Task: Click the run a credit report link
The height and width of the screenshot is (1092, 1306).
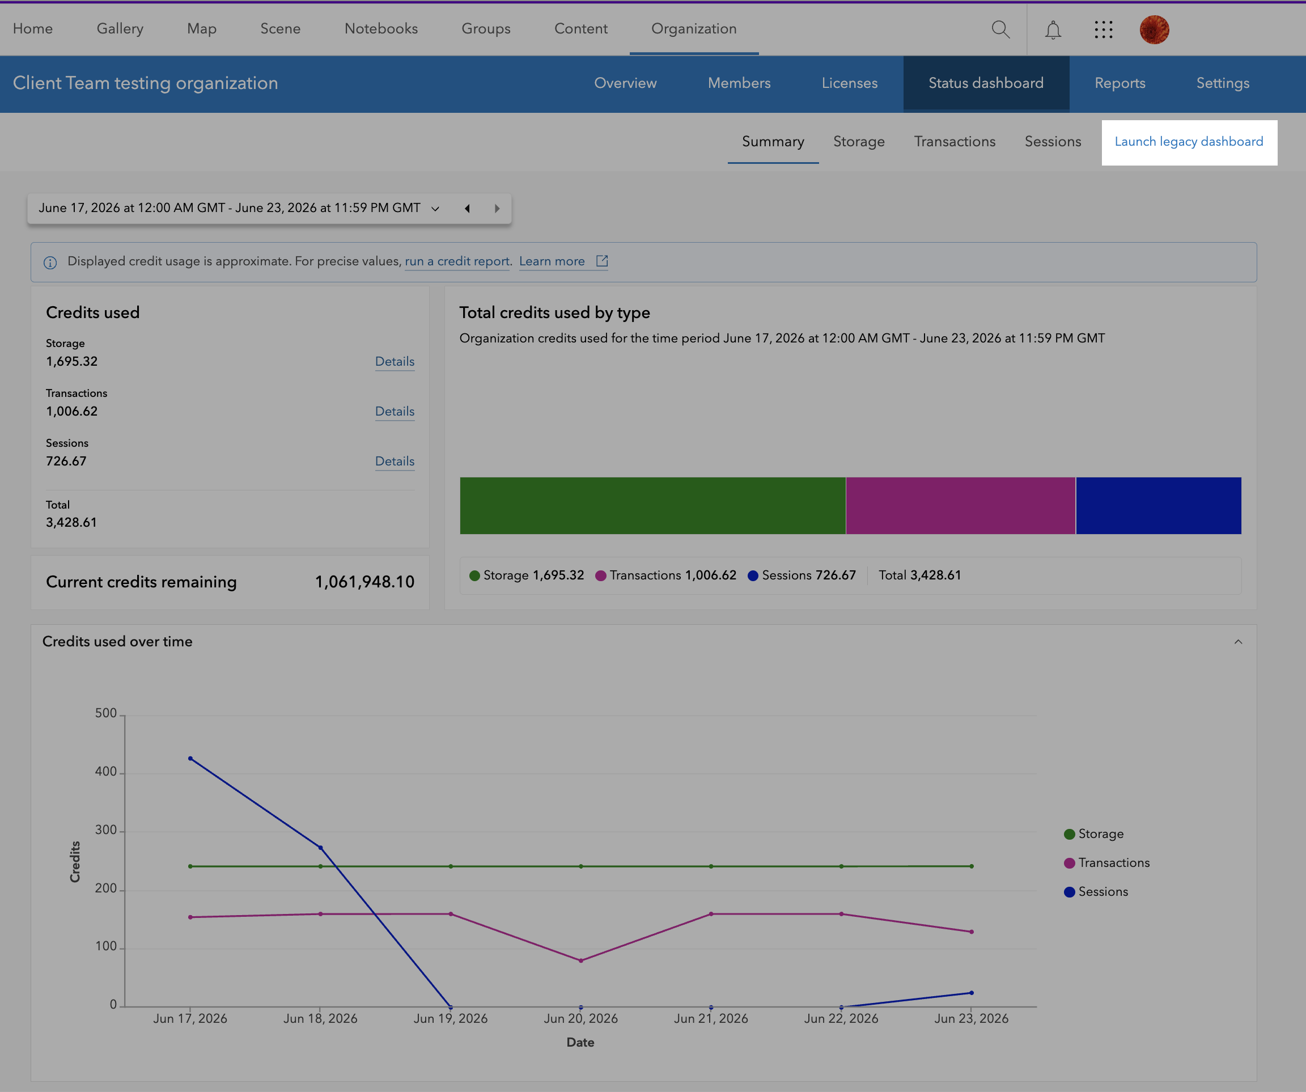Action: (457, 262)
